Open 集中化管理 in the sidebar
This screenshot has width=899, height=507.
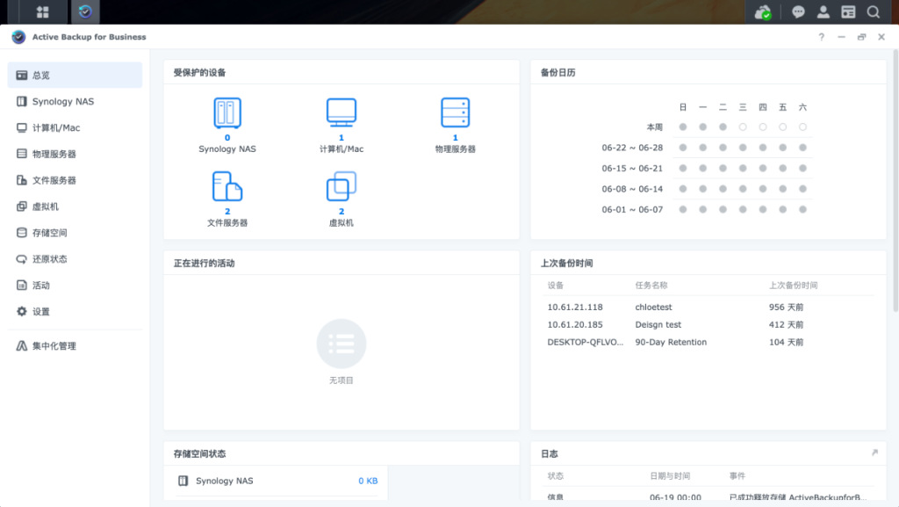76,346
